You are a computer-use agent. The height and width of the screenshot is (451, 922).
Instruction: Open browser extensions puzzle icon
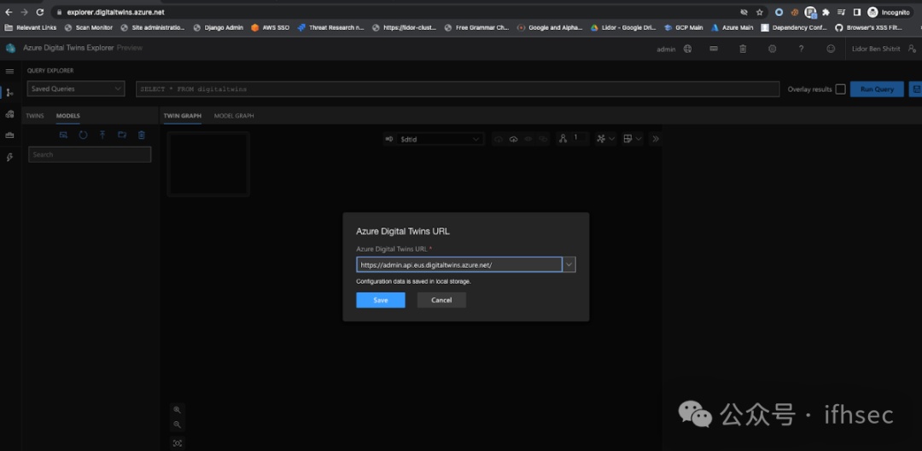[x=826, y=12]
